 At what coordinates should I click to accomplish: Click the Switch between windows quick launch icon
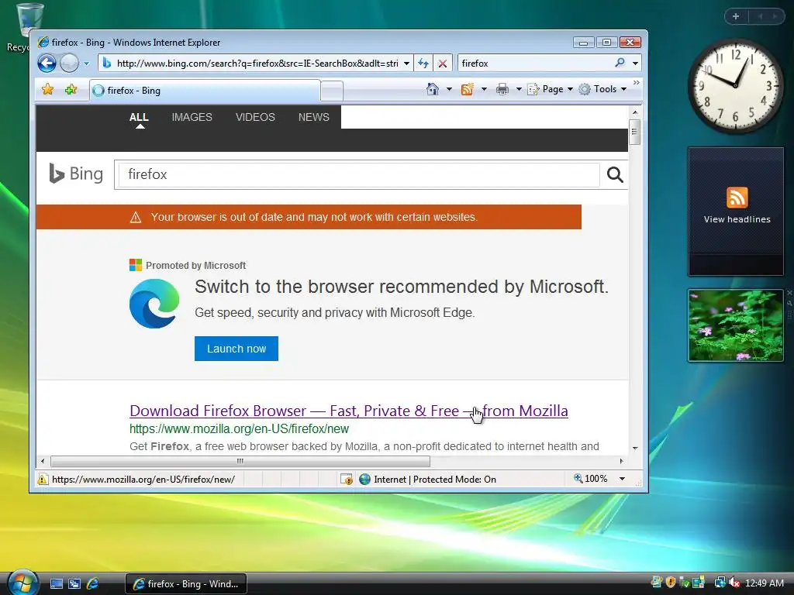pos(74,584)
